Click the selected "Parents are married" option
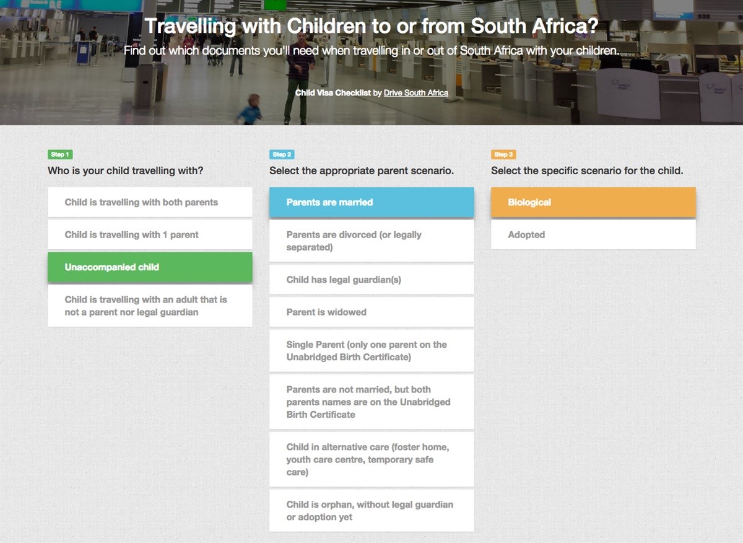This screenshot has height=543, width=743. pos(371,202)
